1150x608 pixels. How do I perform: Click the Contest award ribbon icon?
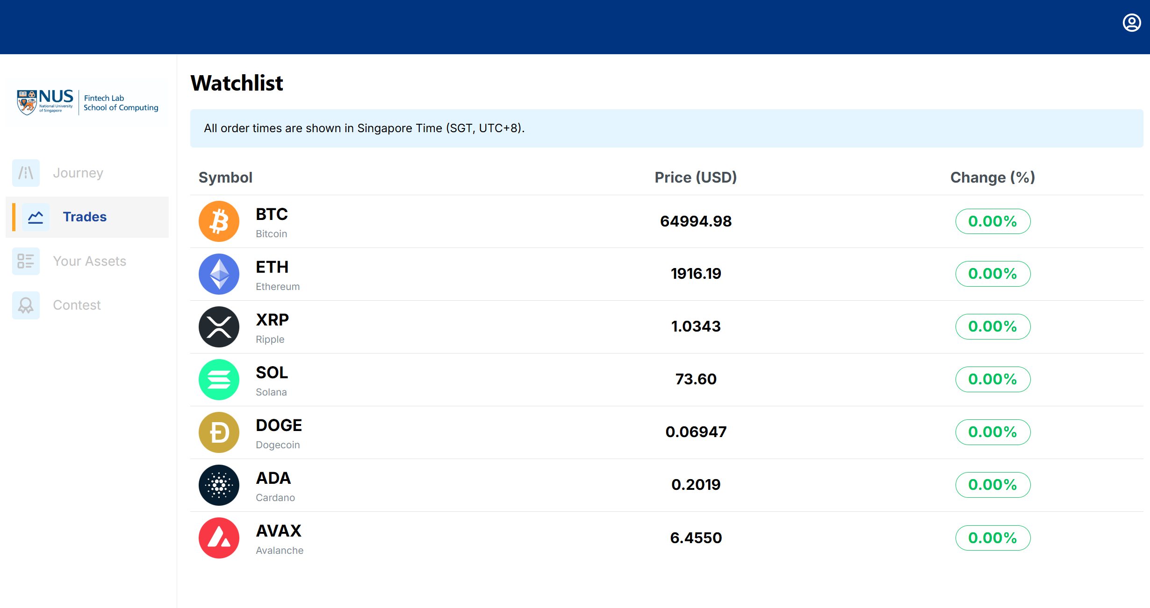(x=26, y=305)
